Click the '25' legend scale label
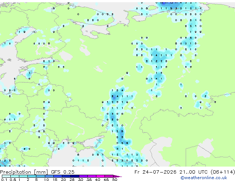 pos(72,180)
